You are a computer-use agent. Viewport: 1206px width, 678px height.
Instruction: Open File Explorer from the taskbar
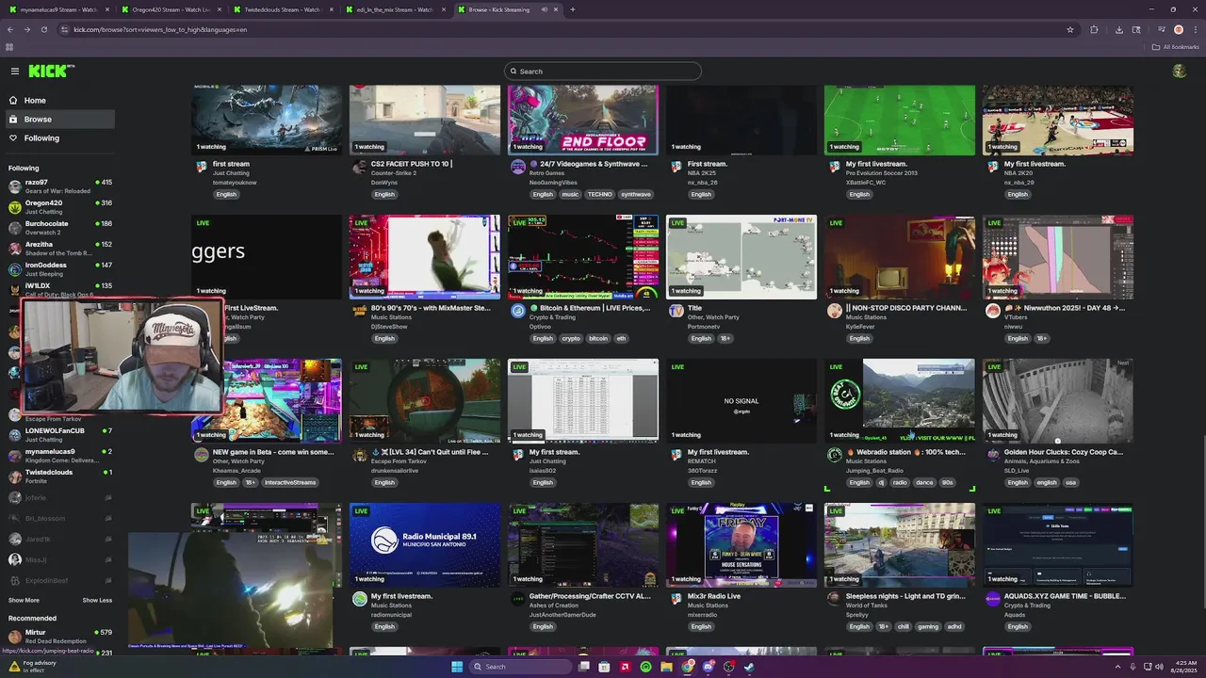[666, 667]
